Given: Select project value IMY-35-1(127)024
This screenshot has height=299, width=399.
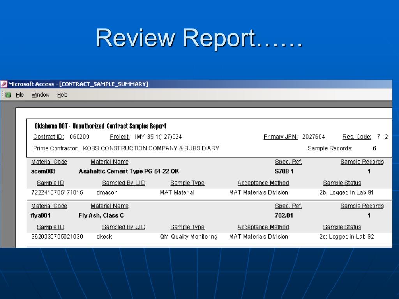Looking at the screenshot, I should 158,137.
